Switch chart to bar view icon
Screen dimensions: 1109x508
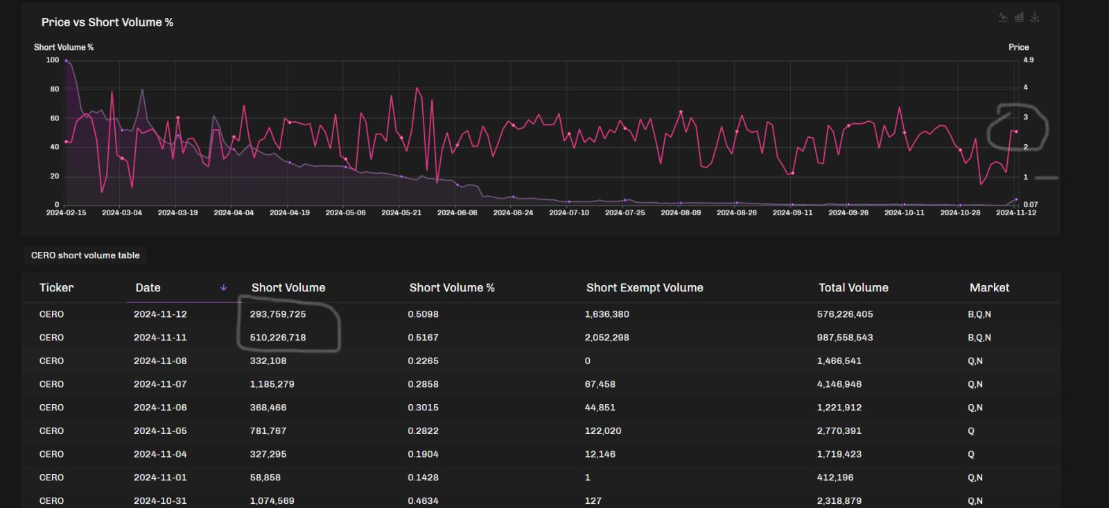[1019, 17]
